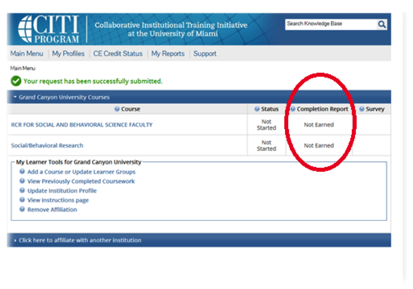Open CE Credit Status menu item

118,53
